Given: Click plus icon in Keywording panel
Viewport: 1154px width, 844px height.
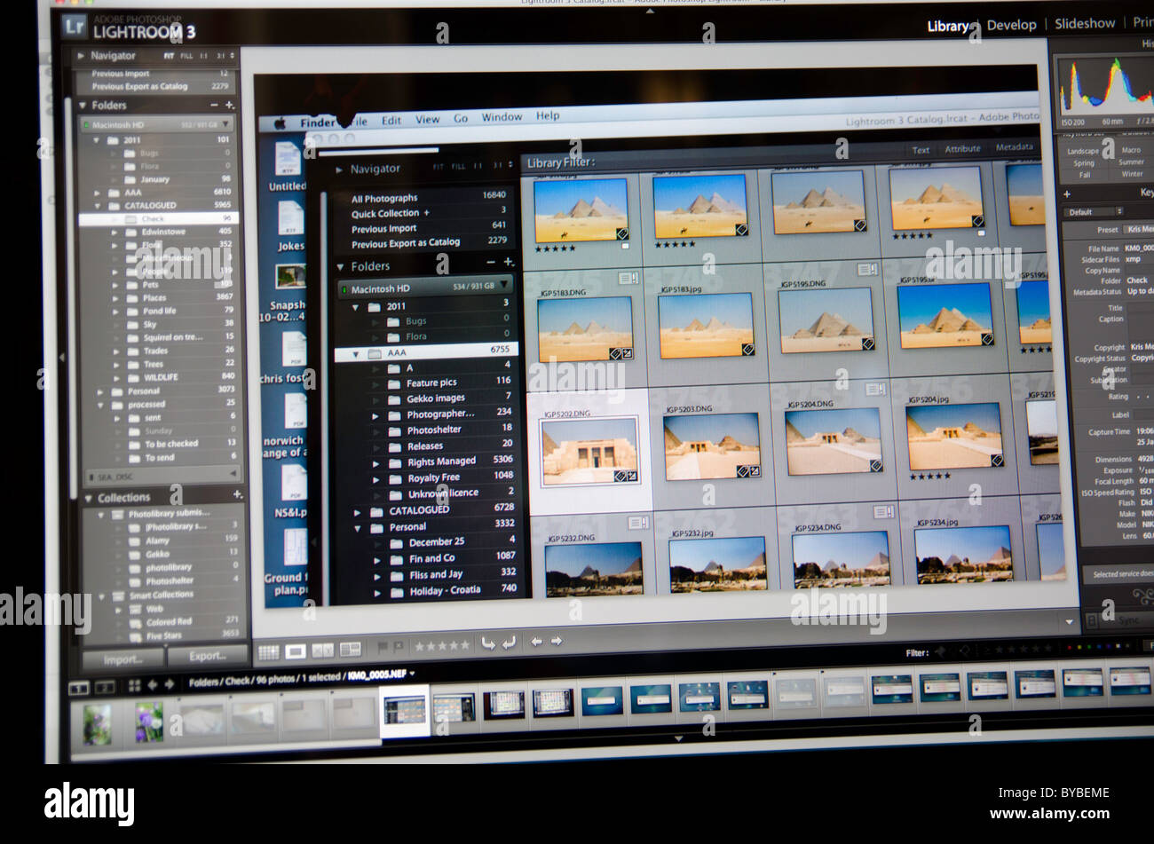Looking at the screenshot, I should (1067, 193).
